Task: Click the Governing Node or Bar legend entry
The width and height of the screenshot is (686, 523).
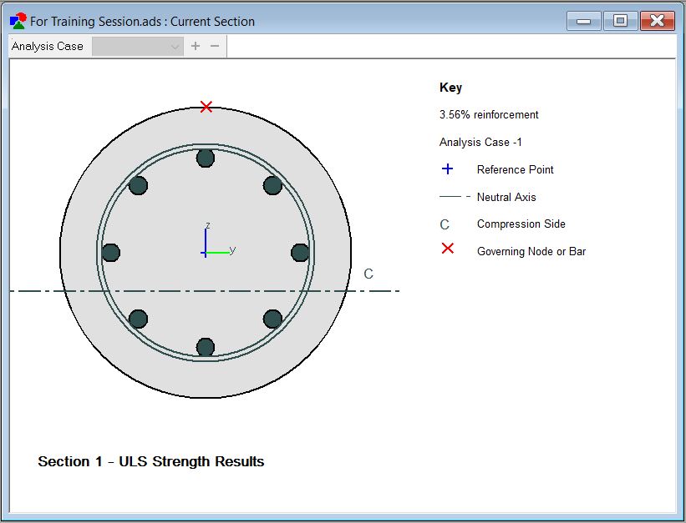Action: click(x=531, y=251)
